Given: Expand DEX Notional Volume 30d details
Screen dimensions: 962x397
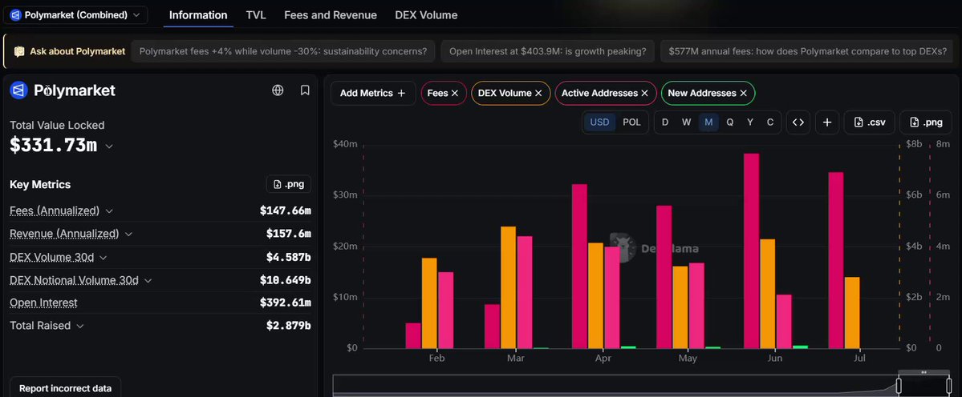Looking at the screenshot, I should (x=148, y=281).
